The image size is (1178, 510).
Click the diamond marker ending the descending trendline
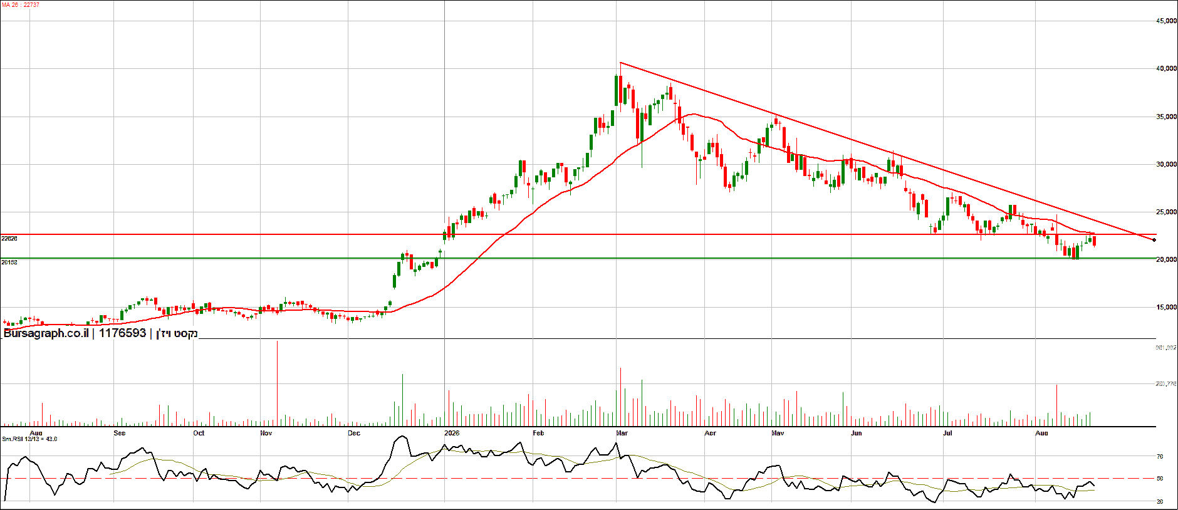pos(1154,240)
